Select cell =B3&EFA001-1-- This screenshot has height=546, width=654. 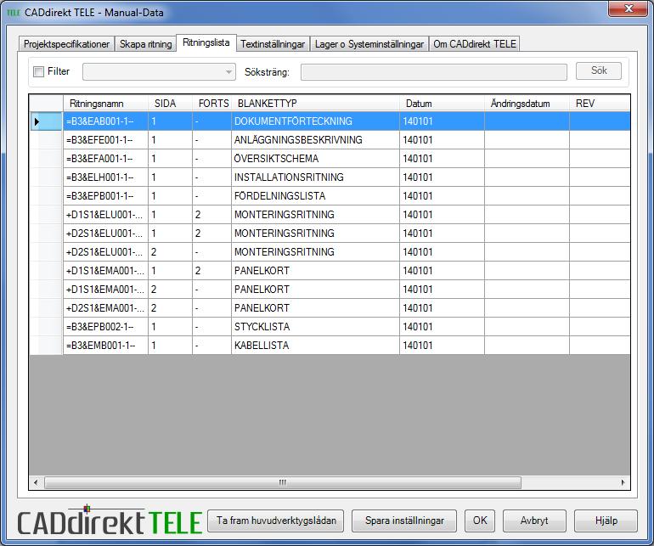[x=105, y=159]
